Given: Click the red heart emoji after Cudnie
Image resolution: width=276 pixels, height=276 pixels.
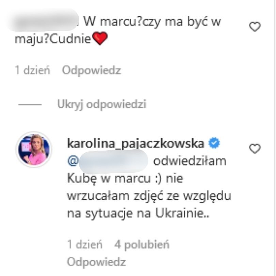Looking at the screenshot, I should 99,39.
